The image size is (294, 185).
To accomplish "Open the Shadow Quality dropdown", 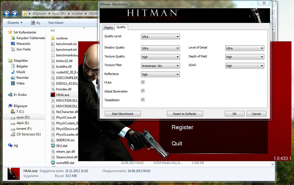I will pos(160,48).
